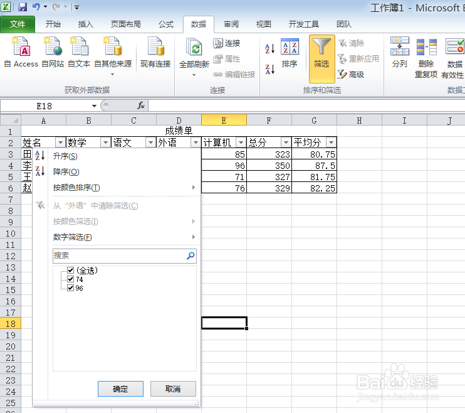Click the fx insert function icon

(x=141, y=105)
